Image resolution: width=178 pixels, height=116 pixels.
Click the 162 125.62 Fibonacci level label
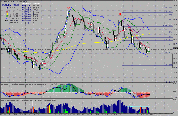[x=169, y=52]
